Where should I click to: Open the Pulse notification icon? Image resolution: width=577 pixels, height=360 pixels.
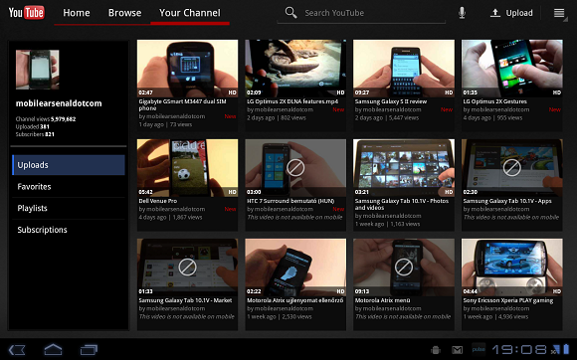[479, 349]
